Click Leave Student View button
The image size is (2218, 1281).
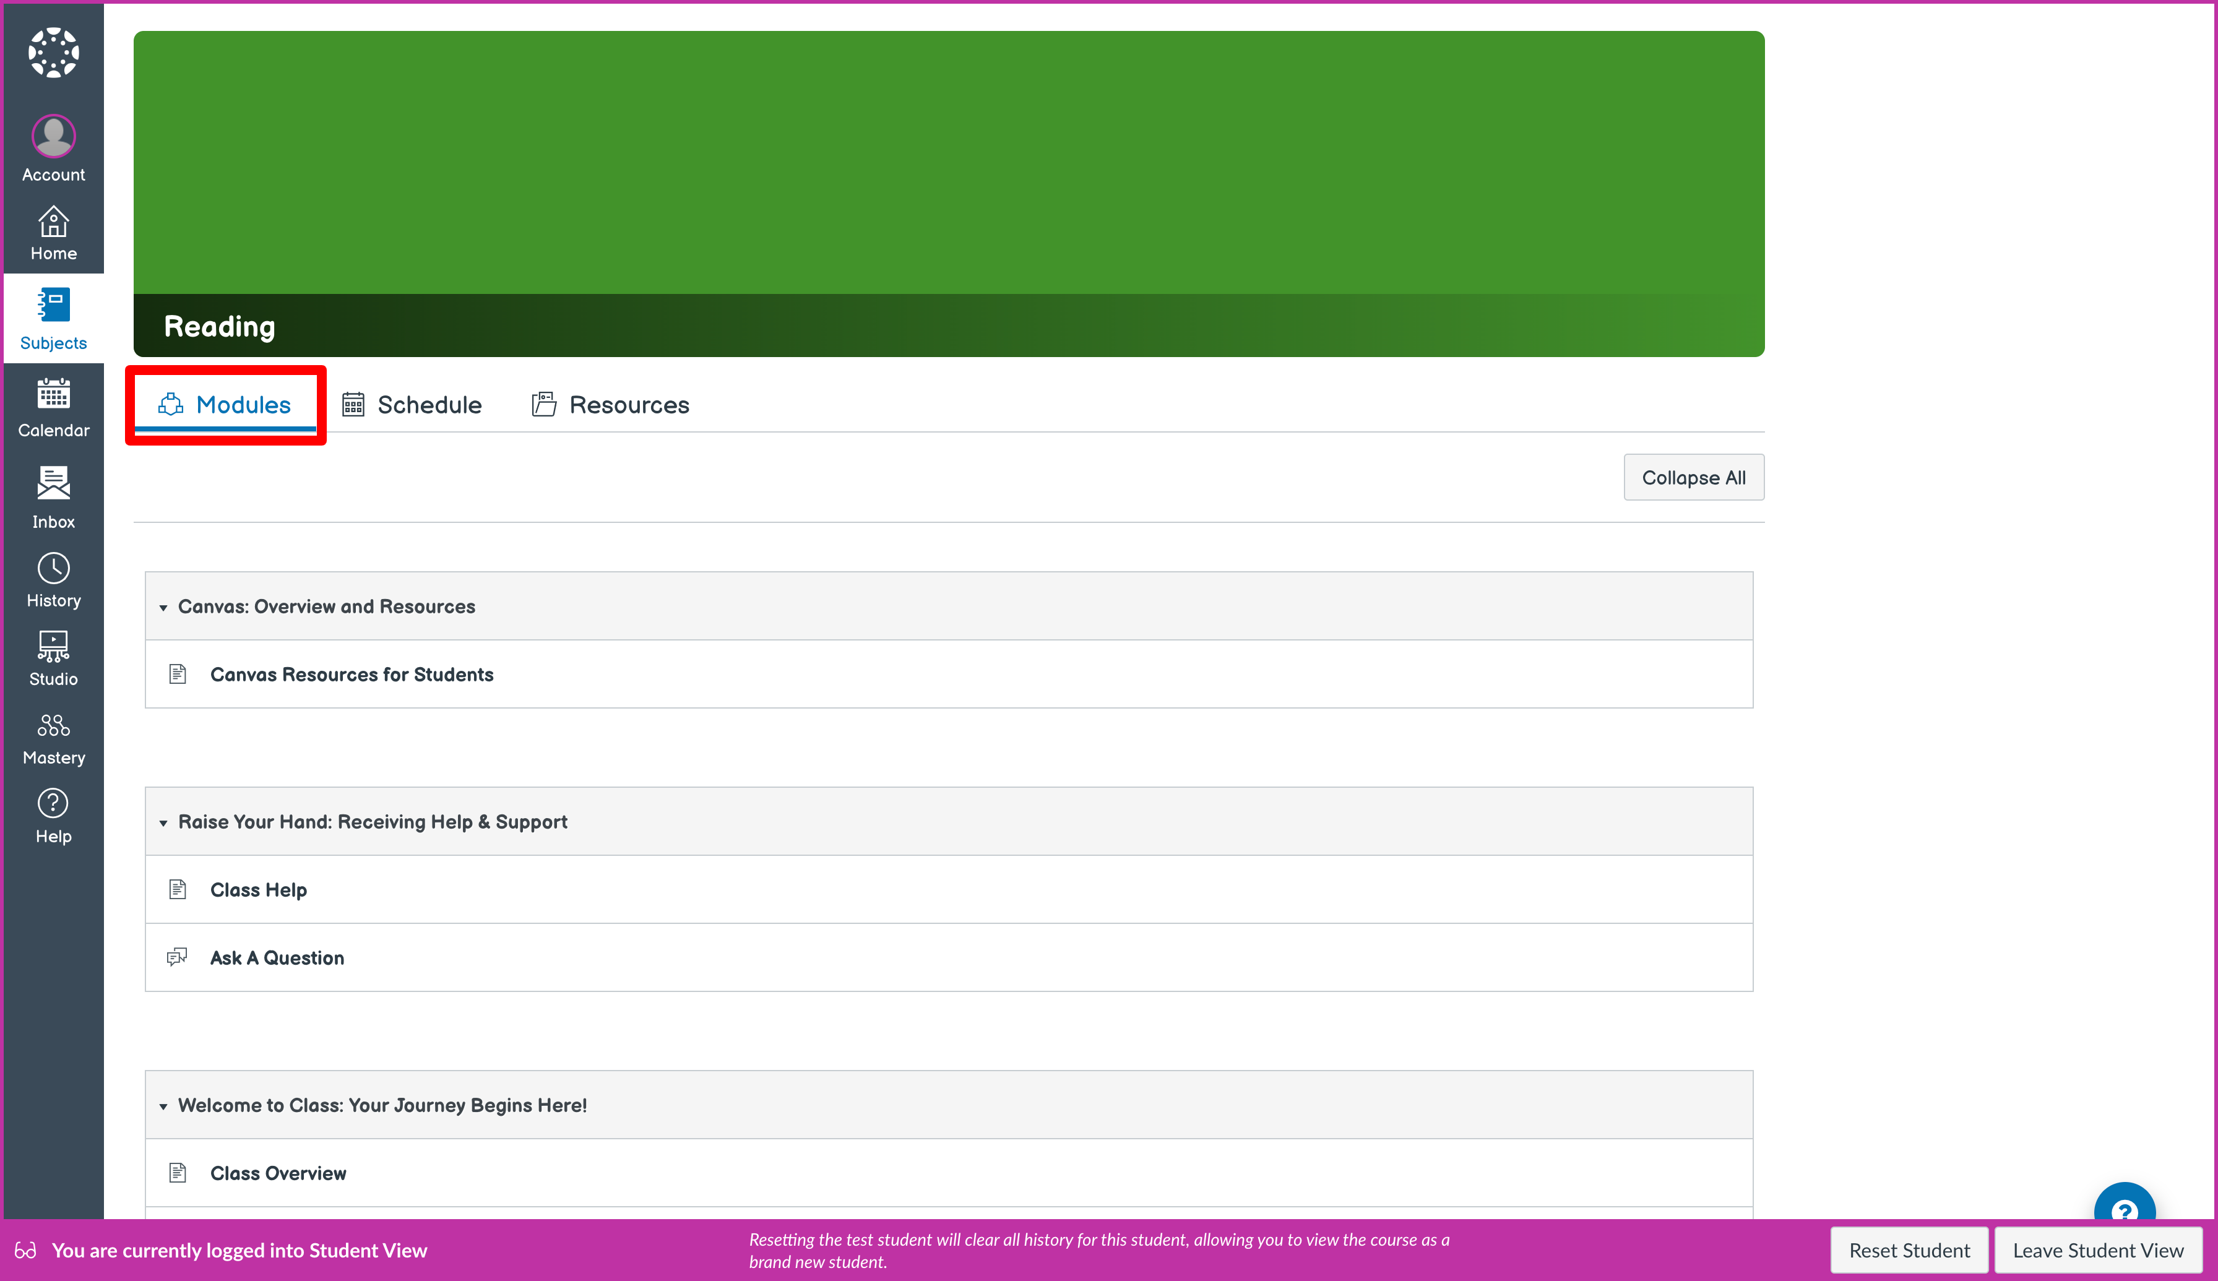point(2097,1250)
